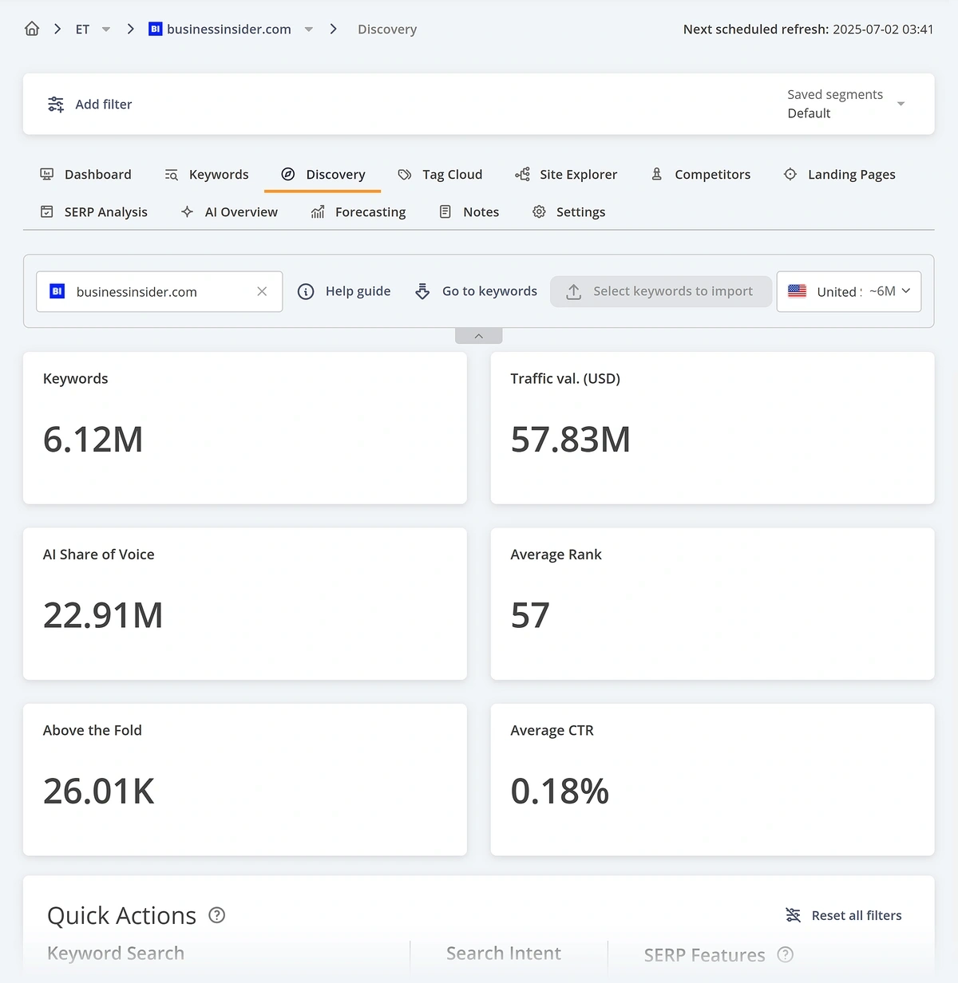Open the Tag Cloud tab
This screenshot has height=983, width=958.
pyautogui.click(x=440, y=174)
